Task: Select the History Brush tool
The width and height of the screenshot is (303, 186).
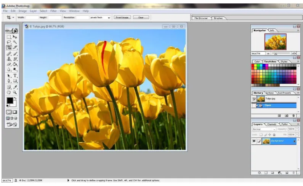Action: coord(15,59)
